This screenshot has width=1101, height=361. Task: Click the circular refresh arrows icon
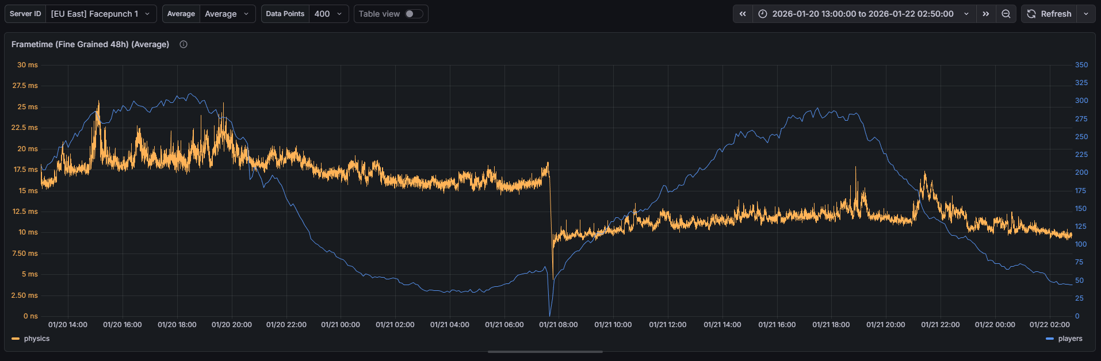click(1031, 14)
